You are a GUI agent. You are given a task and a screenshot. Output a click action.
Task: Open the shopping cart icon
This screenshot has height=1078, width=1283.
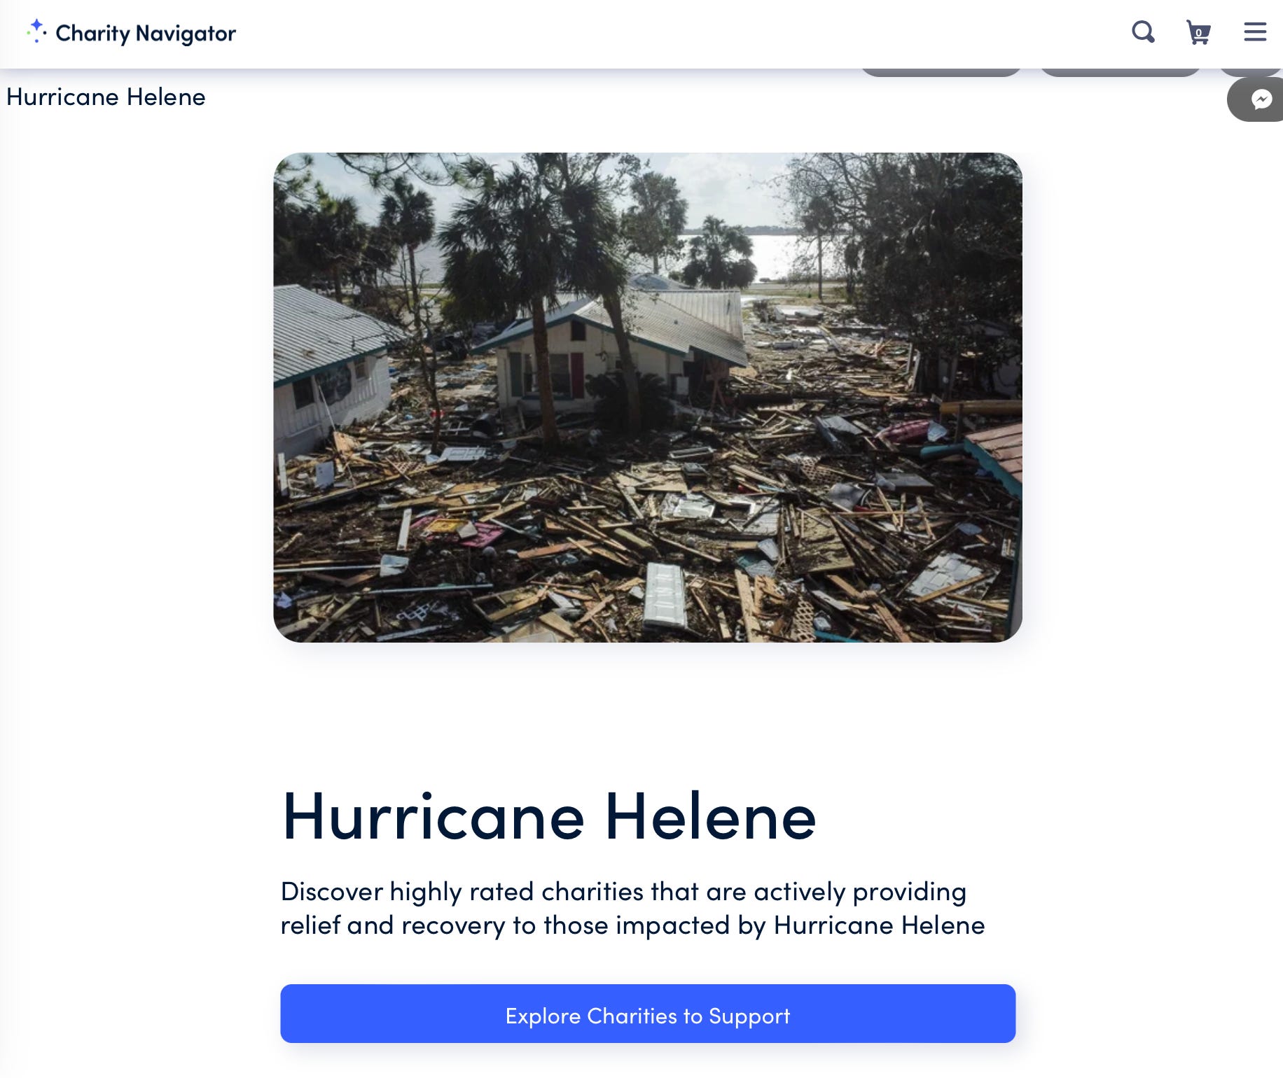pos(1198,32)
